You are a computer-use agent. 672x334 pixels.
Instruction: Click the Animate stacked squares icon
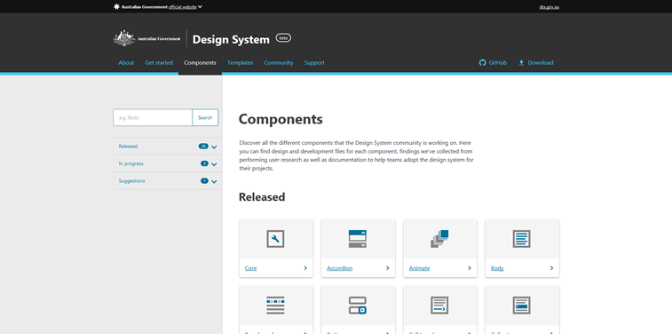click(439, 239)
